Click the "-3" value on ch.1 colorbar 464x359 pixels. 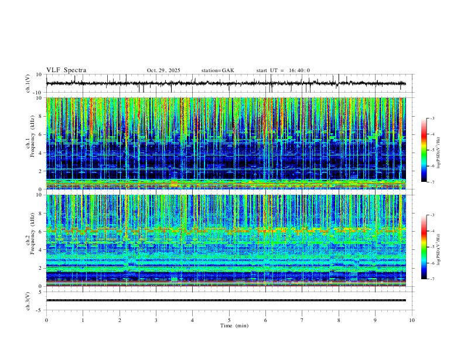pos(432,118)
